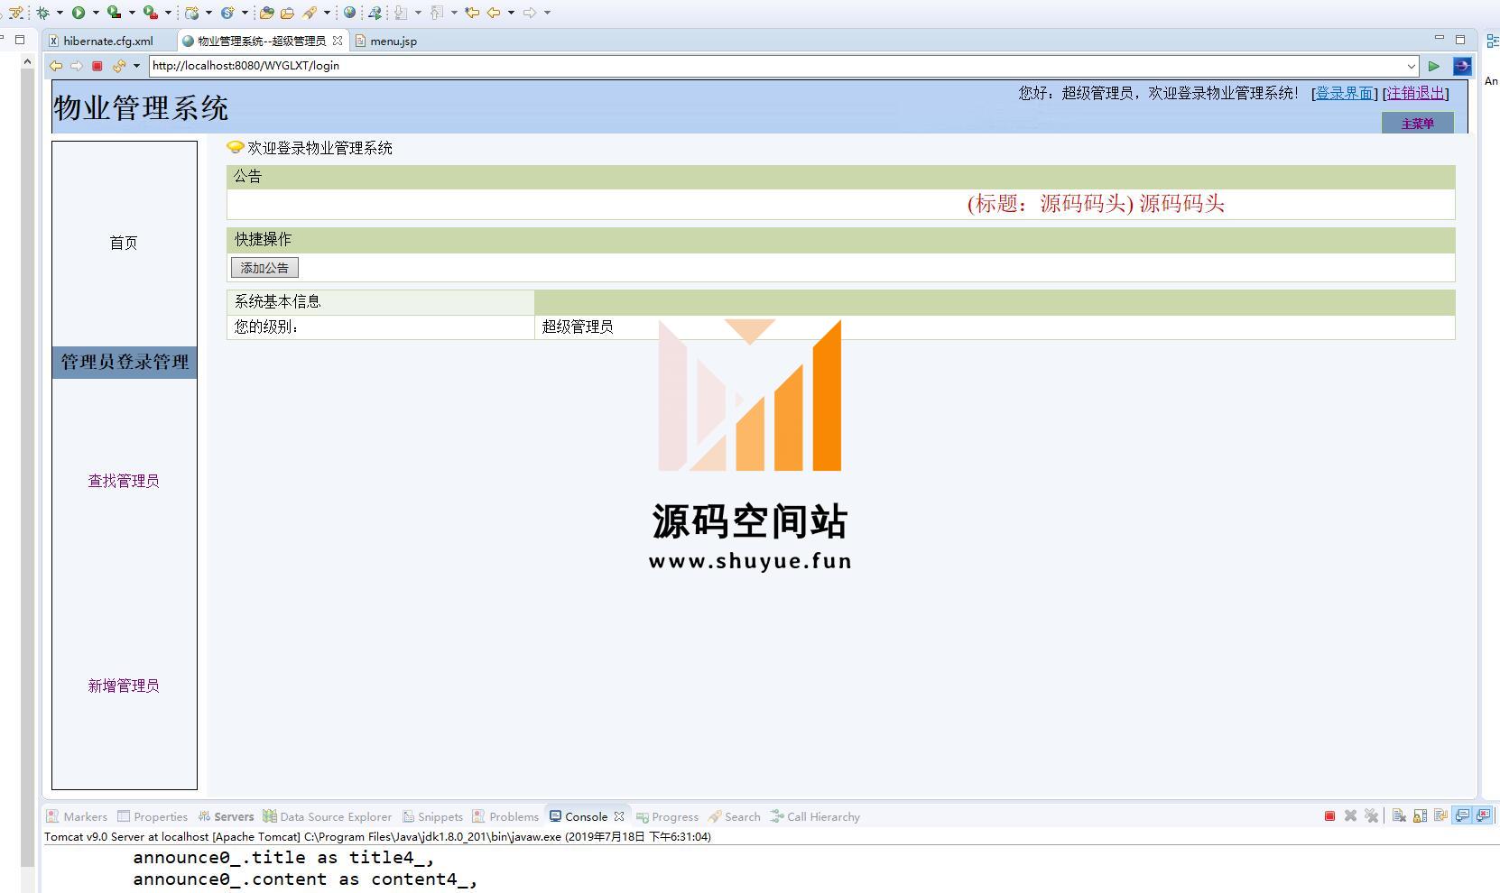
Task: Click the Last Edit Location icon
Action: pos(471,13)
